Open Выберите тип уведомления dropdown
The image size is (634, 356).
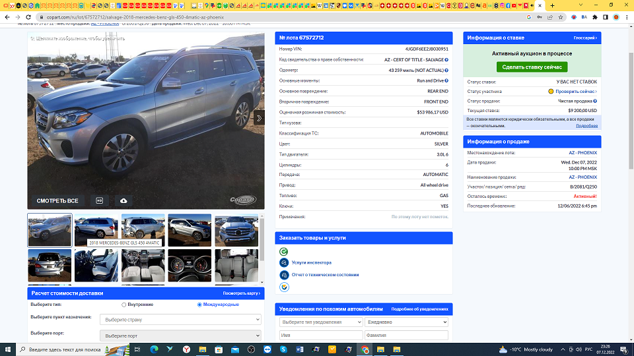tap(321, 322)
